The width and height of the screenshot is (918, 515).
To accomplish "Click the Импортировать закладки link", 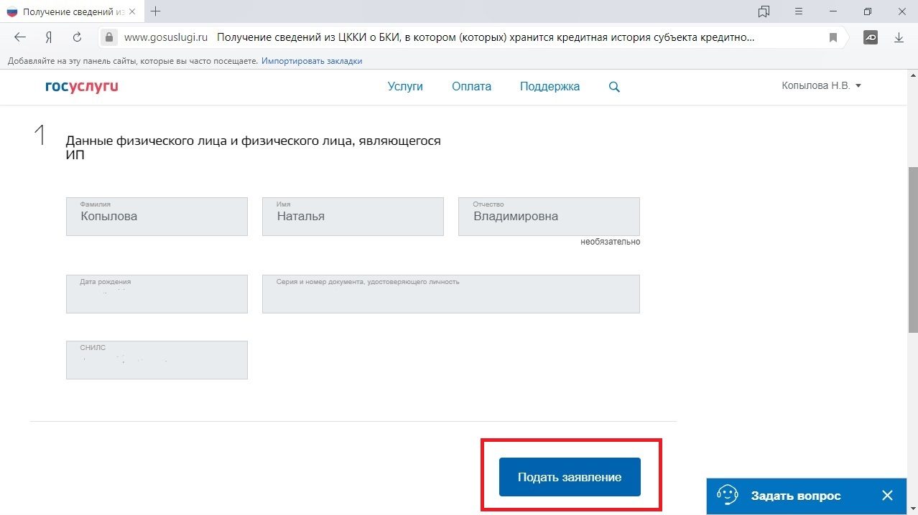I will [x=312, y=61].
